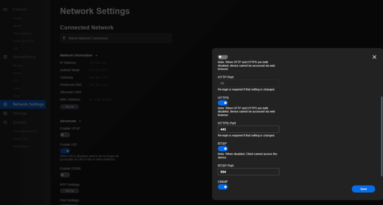Click into the HTTPS Port field

pyautogui.click(x=248, y=129)
